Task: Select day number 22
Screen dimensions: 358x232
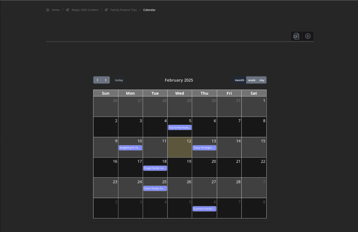Action: pos(263,161)
